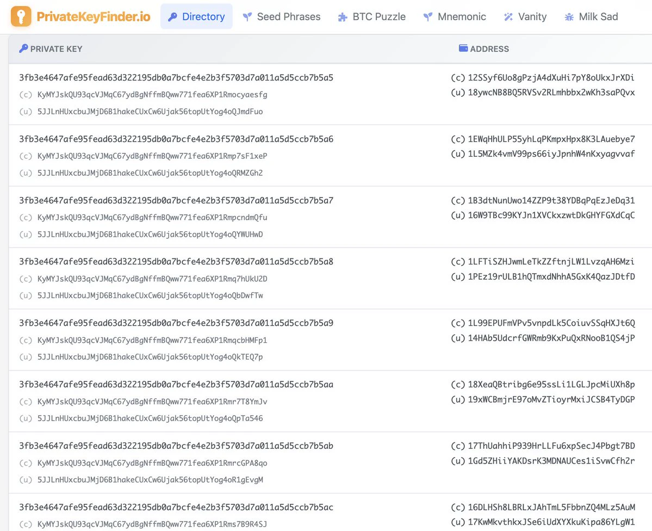Select uncompressed WIF key ending in QJmdFuo
Screen dimensions: 652x531
[x=150, y=112]
